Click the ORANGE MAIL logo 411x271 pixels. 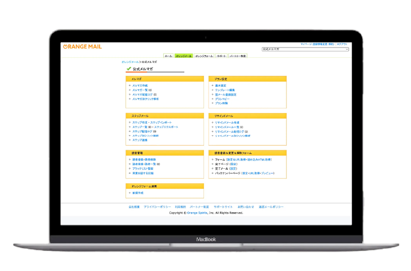point(82,46)
